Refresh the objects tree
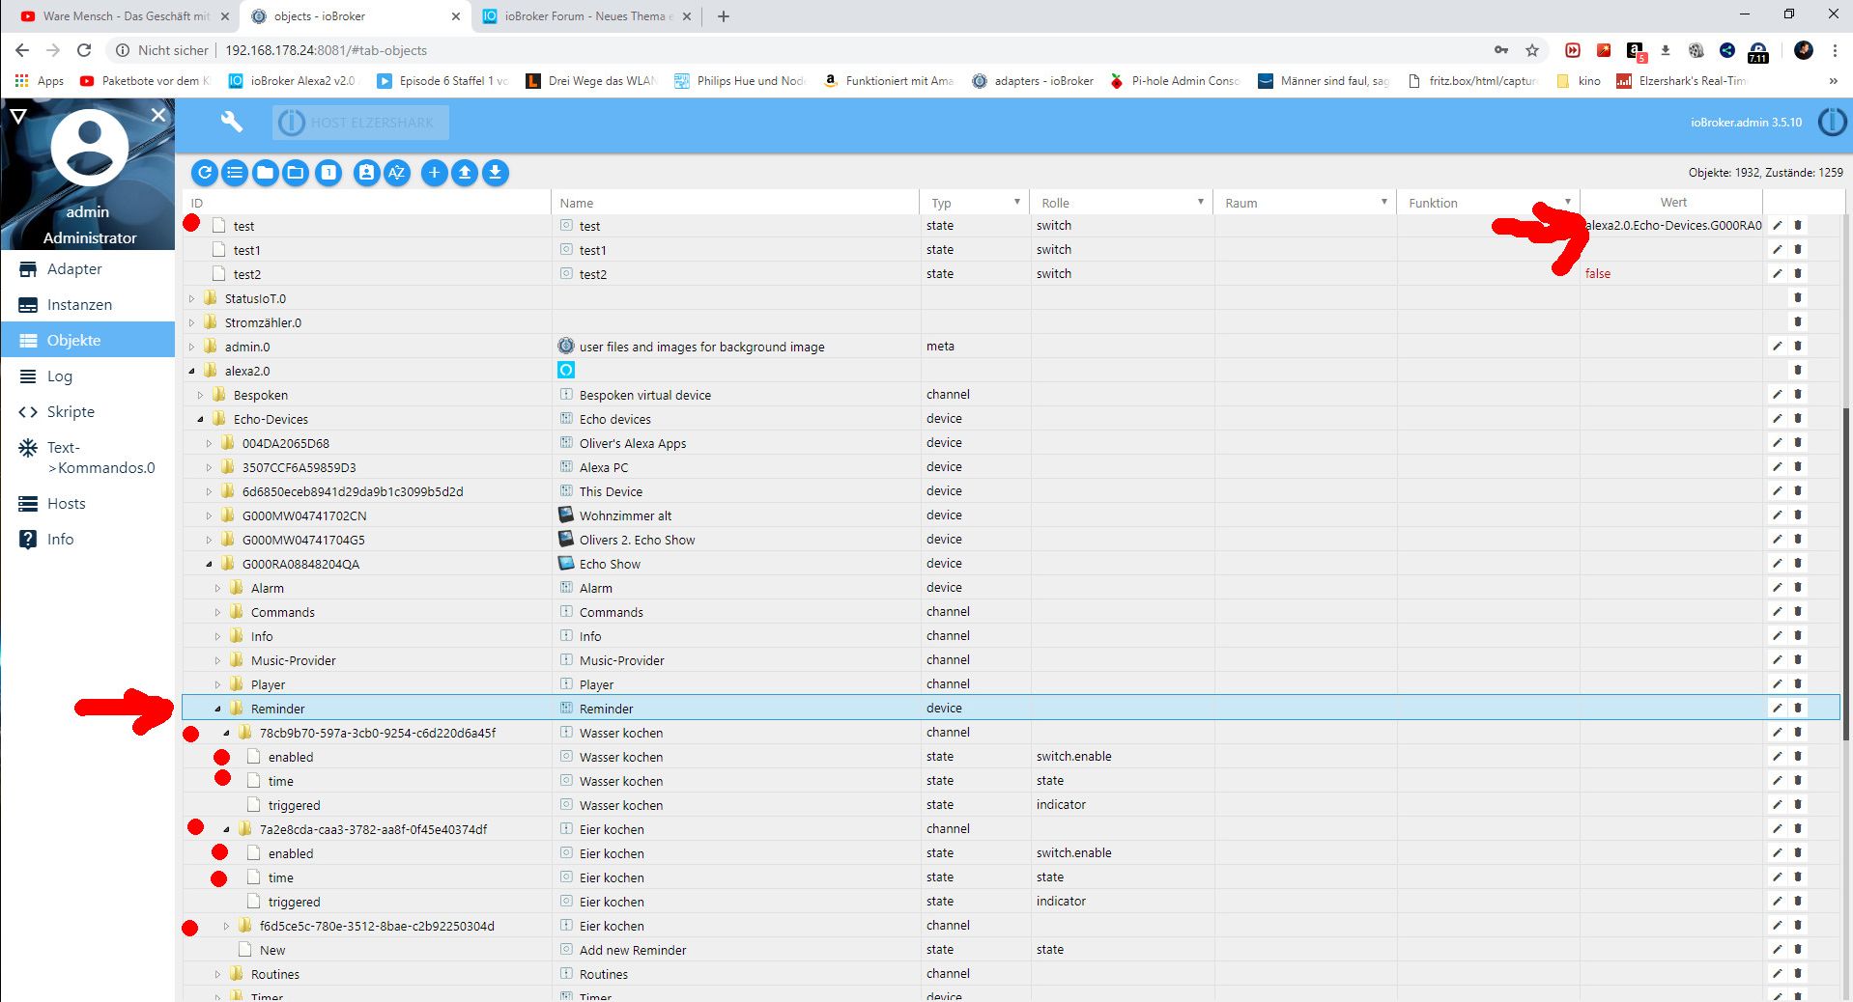 tap(204, 173)
